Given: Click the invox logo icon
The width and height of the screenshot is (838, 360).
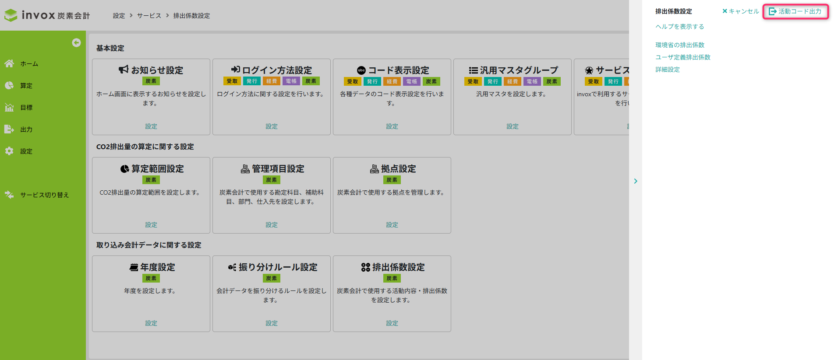Looking at the screenshot, I should (11, 15).
